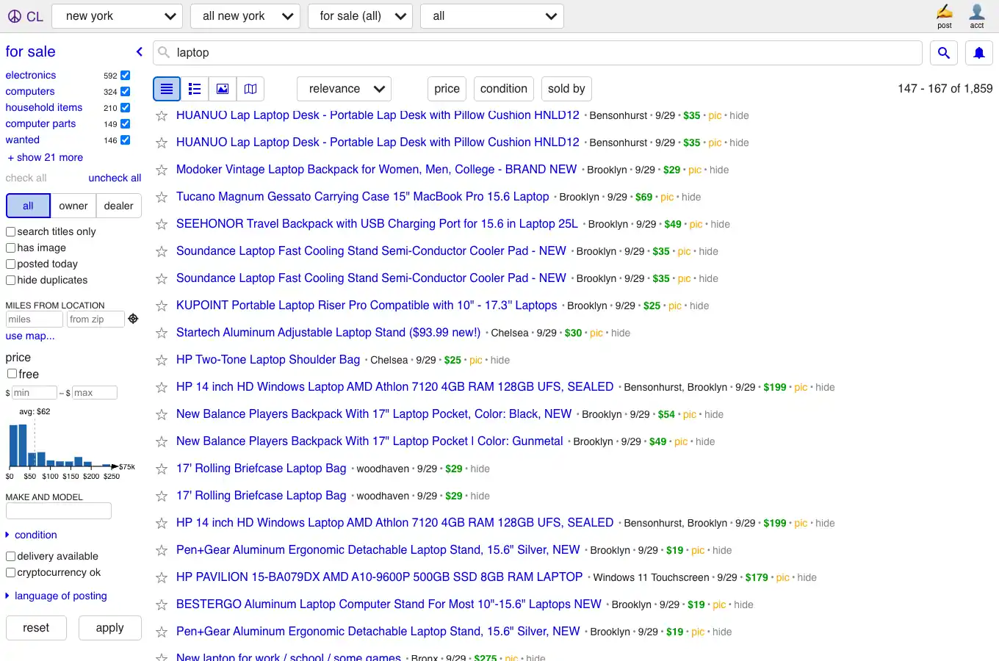Open the top condition filter button
This screenshot has height=661, width=999.
pyautogui.click(x=504, y=89)
